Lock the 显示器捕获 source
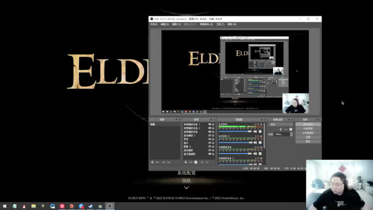Screen dimensions: 373x210 (x=213, y=154)
